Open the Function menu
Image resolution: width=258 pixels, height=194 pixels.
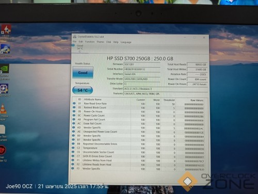[90, 42]
